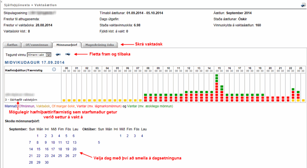Screen dimensions: 307x168
Task: Click the Mannað legend label
Action: pos(11,106)
